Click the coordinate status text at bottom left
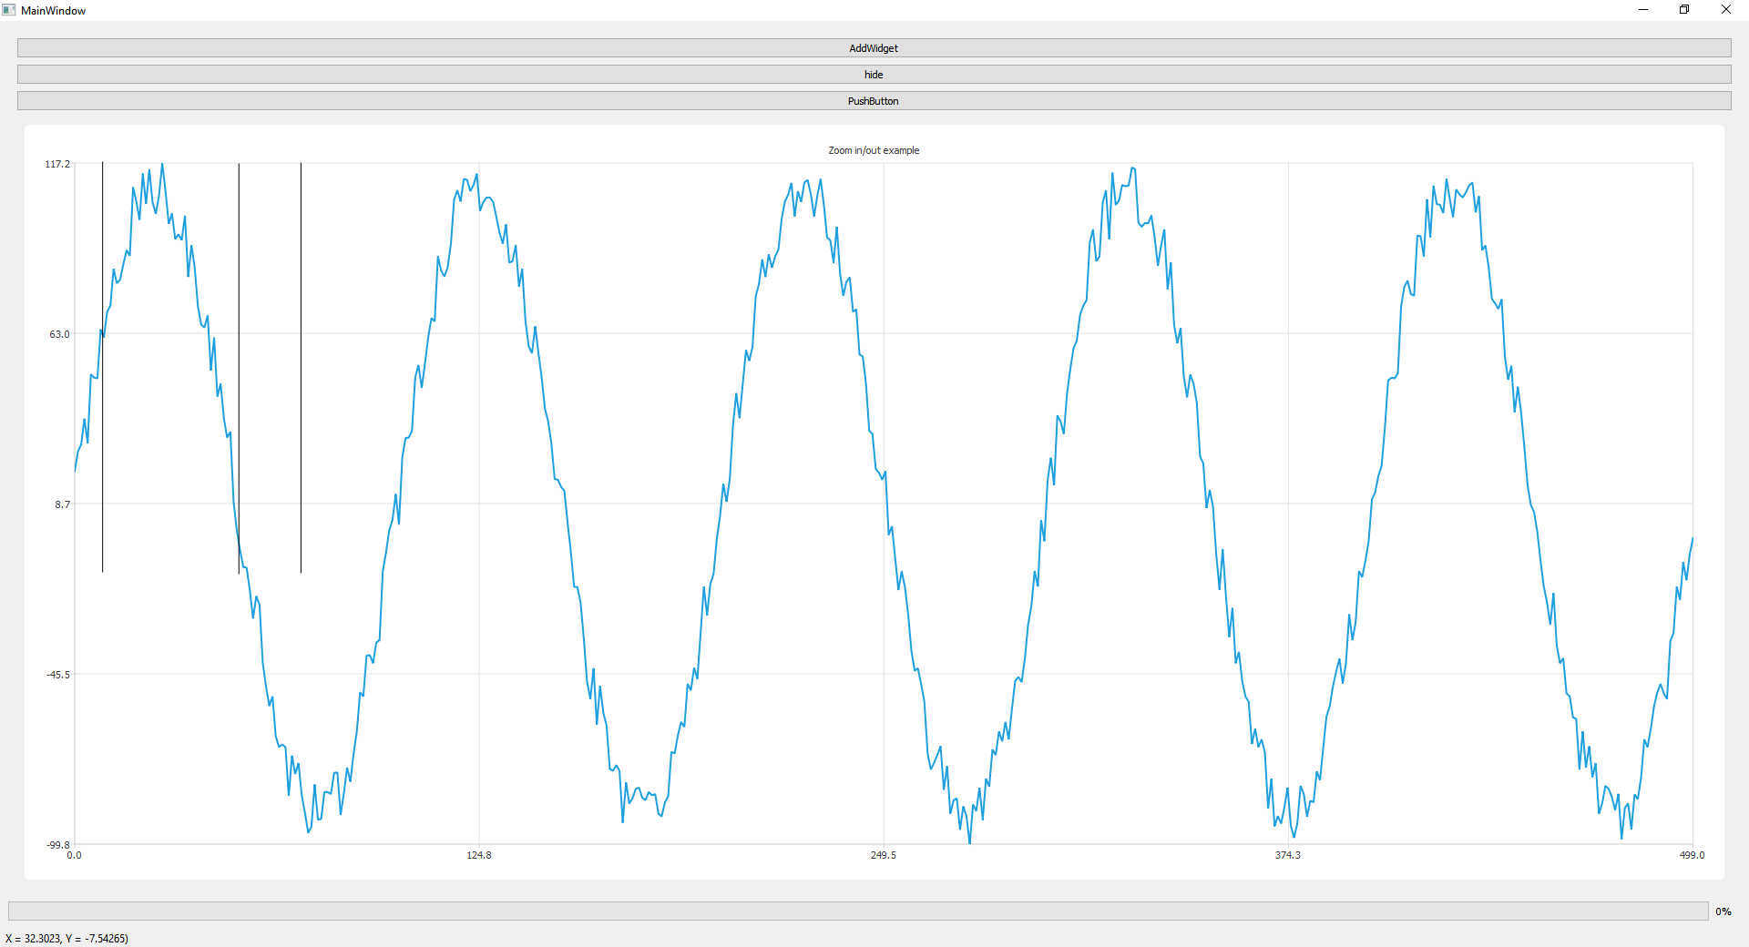This screenshot has height=947, width=1749. (x=66, y=938)
